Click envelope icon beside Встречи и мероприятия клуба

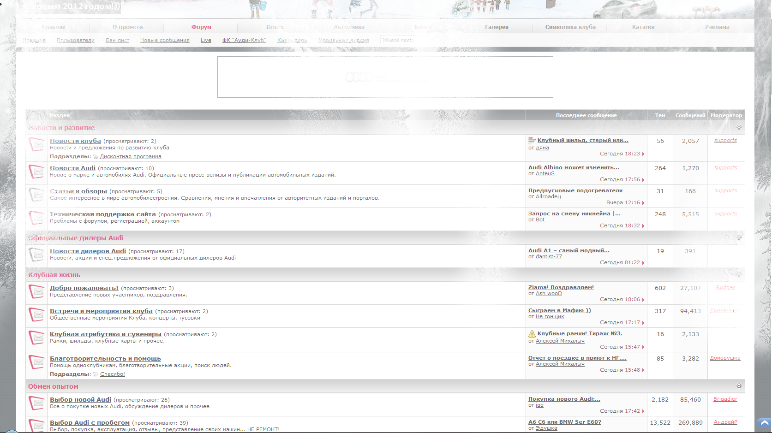pyautogui.click(x=36, y=315)
